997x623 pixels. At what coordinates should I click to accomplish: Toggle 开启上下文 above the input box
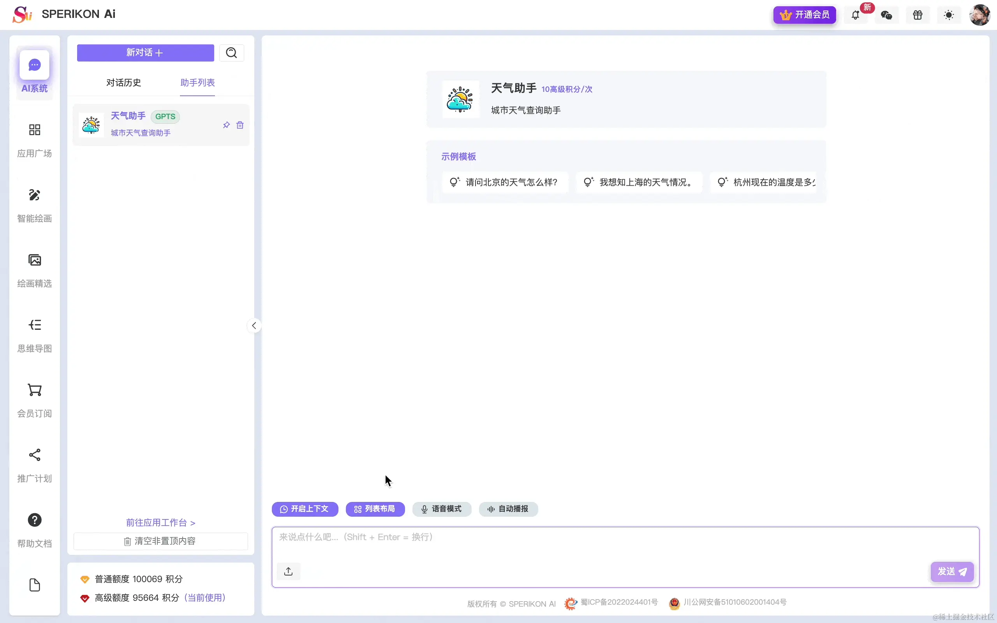(305, 509)
